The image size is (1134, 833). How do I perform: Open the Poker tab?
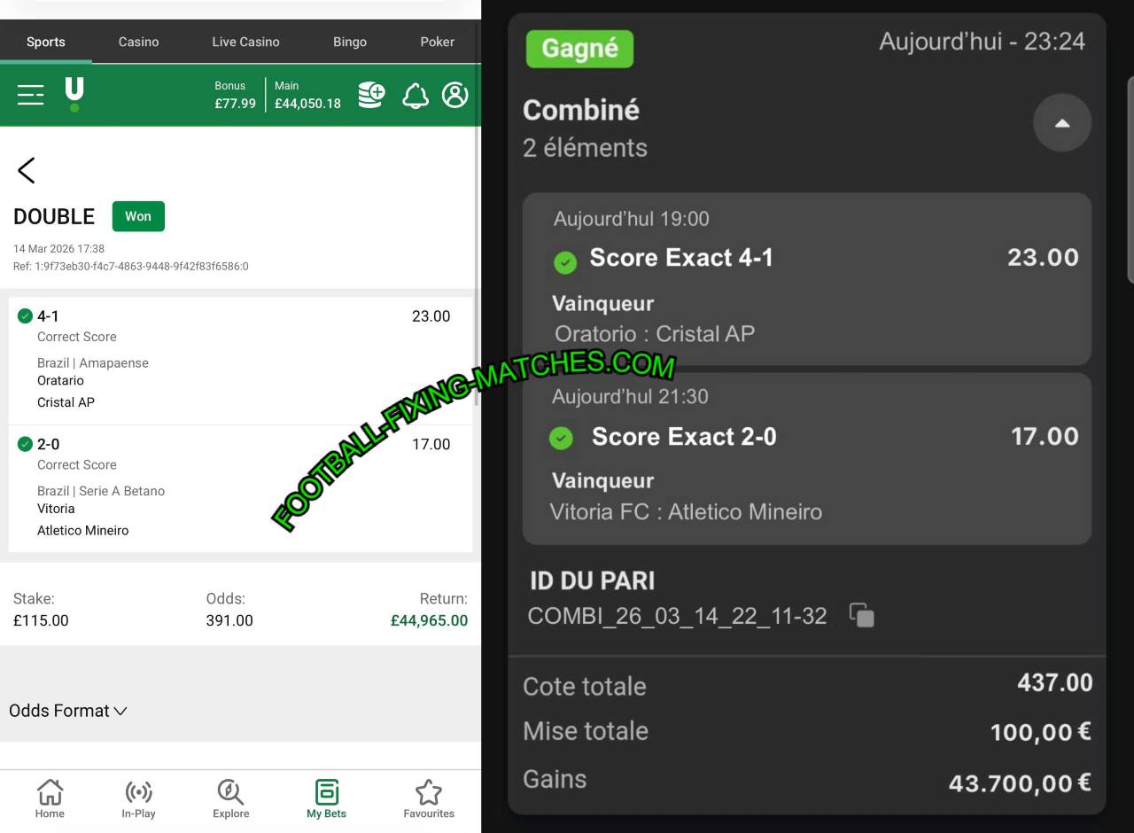(x=437, y=42)
